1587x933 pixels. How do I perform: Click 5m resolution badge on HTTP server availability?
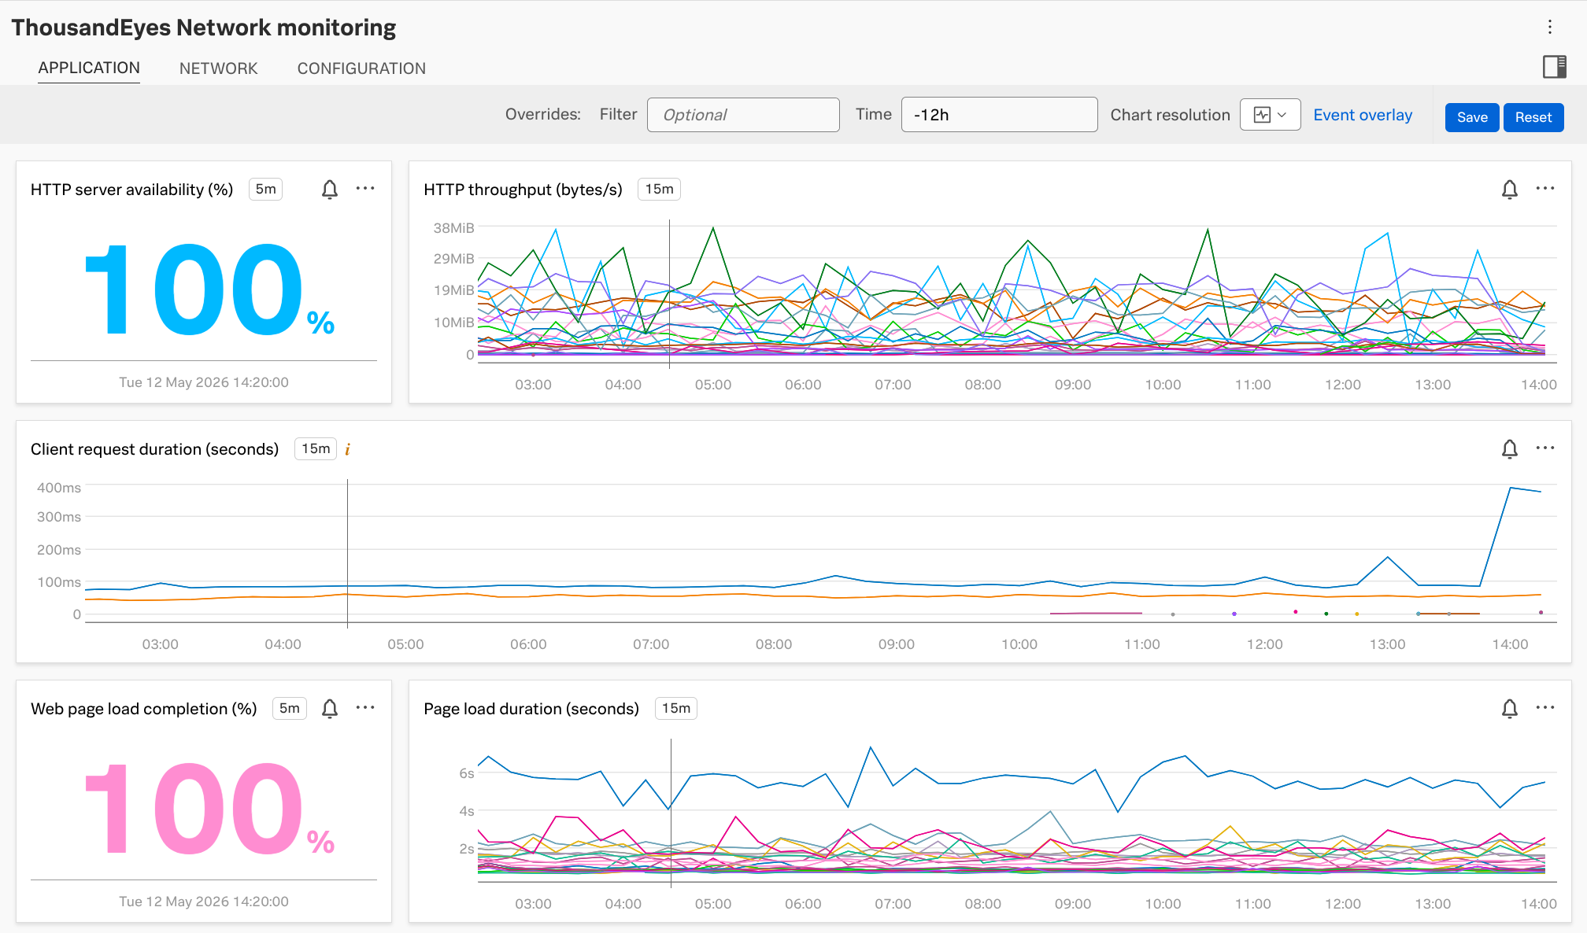pos(266,190)
